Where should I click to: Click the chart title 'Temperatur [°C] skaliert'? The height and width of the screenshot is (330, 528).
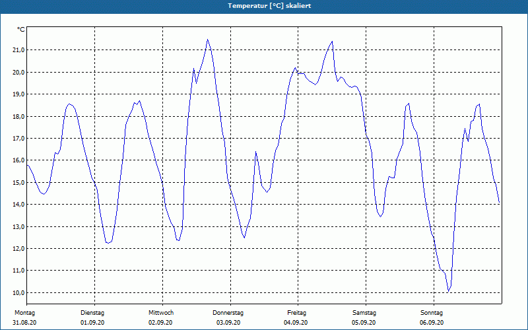pos(269,6)
